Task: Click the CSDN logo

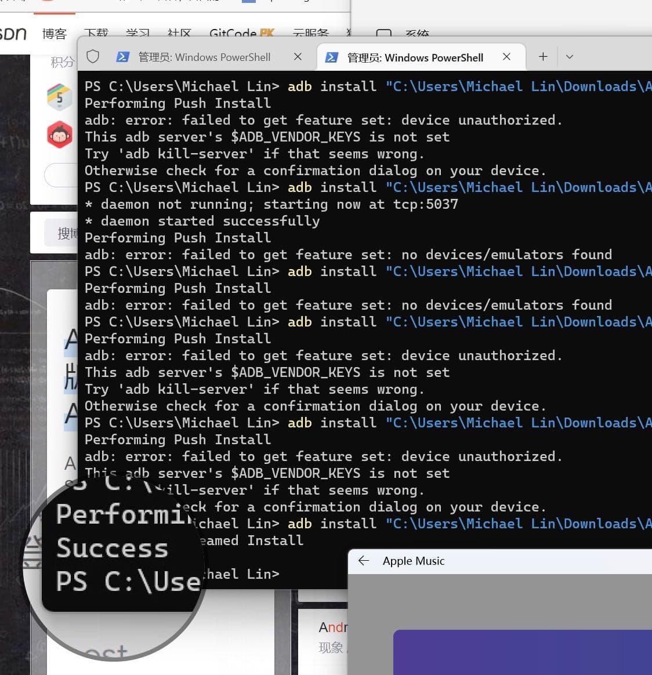Action: (12, 33)
